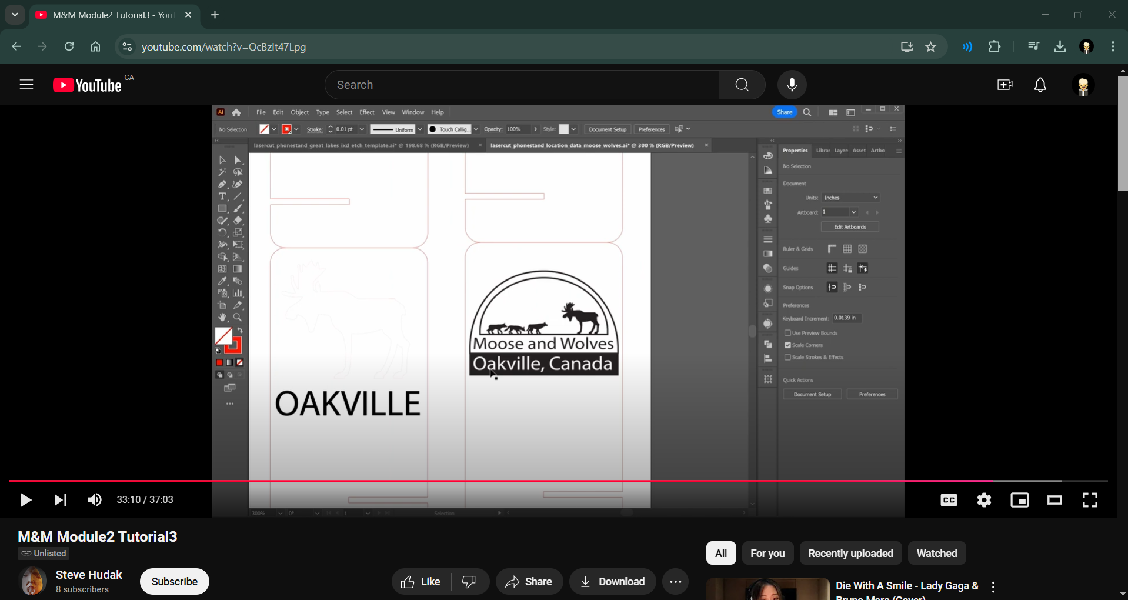Subscribe to Steve Hudak's channel
Image resolution: width=1128 pixels, height=600 pixels.
[x=174, y=582]
